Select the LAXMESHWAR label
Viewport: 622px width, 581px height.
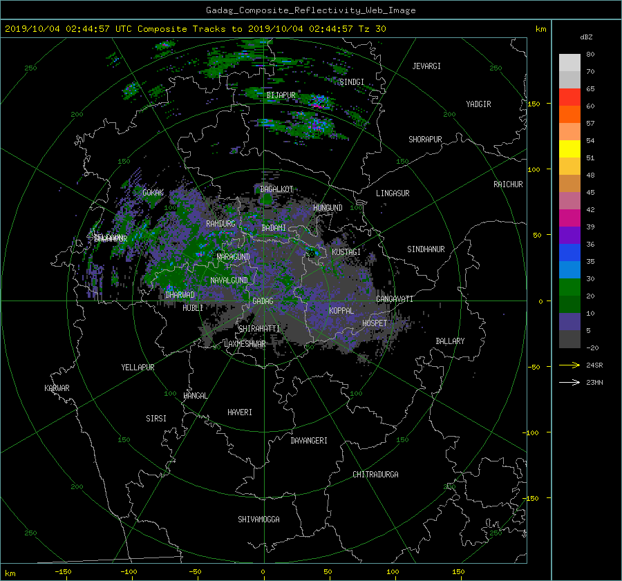(245, 344)
